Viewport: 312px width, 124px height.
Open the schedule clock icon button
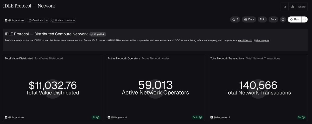pos(283,19)
